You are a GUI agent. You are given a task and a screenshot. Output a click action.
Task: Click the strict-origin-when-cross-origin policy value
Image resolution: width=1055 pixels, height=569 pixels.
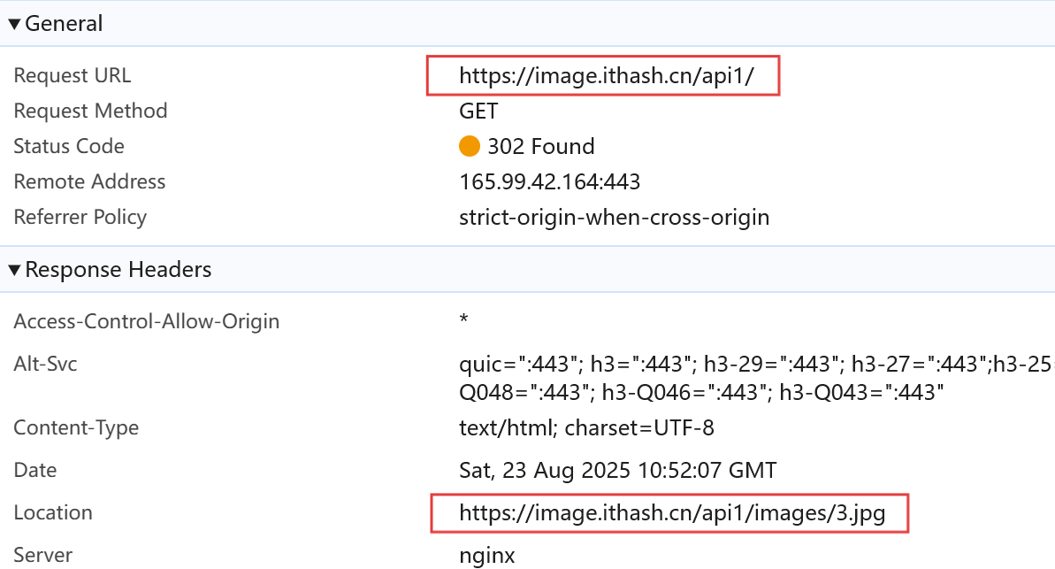[615, 218]
